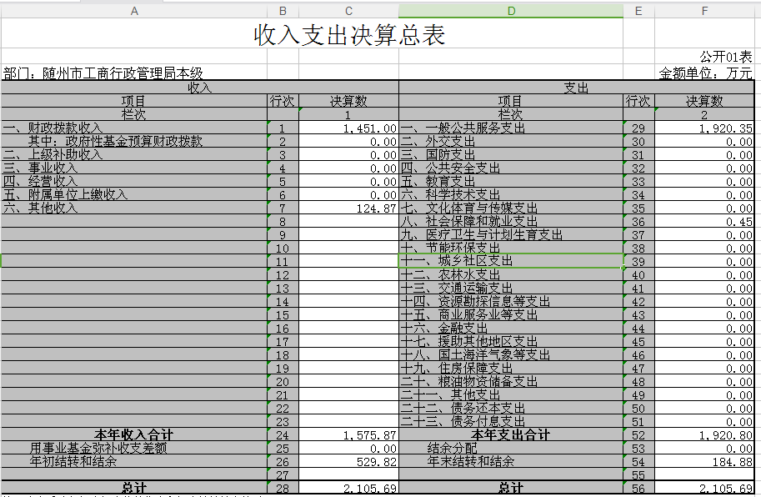Click the title cell 收入支出决算总表

(348, 35)
